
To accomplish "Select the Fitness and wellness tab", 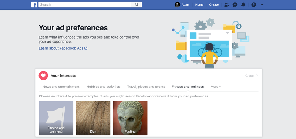I will 188,87.
